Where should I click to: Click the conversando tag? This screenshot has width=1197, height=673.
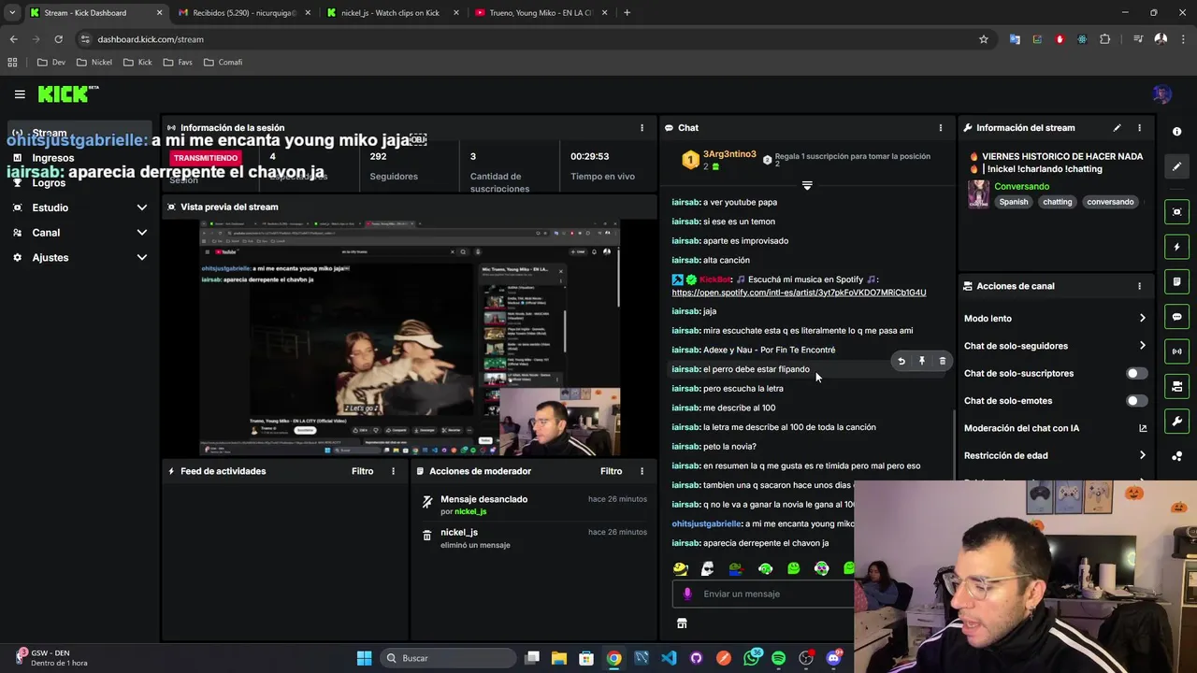1110,202
